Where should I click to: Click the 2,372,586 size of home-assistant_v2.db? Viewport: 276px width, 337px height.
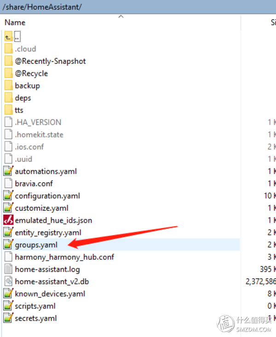261,281
